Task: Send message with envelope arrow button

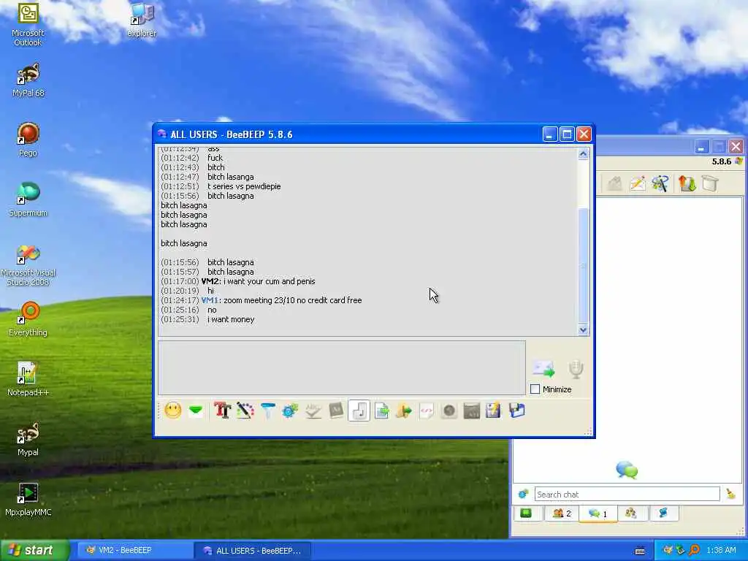Action: tap(543, 369)
